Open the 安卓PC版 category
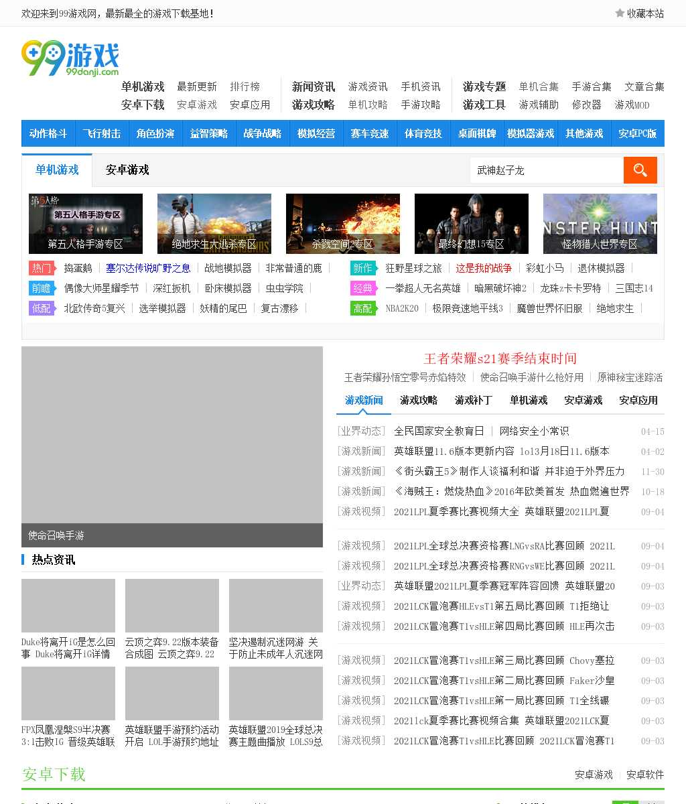Screen dimensions: 686x804 (638, 133)
